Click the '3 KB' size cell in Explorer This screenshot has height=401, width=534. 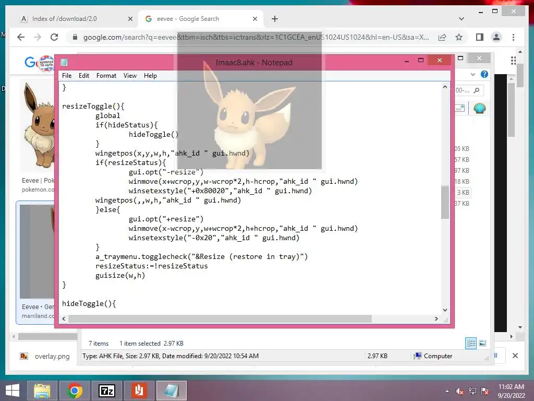click(x=463, y=192)
